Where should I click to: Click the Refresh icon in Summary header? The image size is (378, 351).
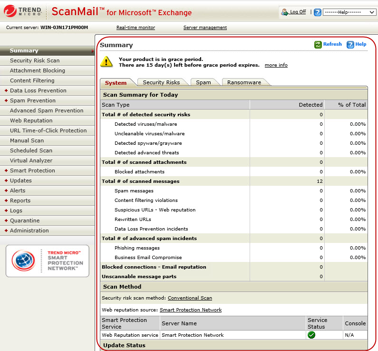pos(318,44)
